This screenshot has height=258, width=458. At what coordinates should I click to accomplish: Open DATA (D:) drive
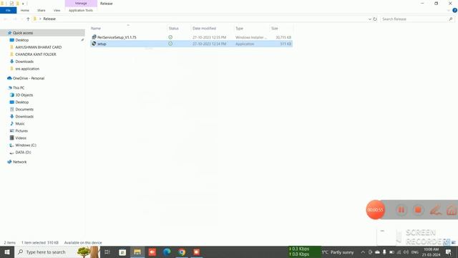(x=23, y=153)
